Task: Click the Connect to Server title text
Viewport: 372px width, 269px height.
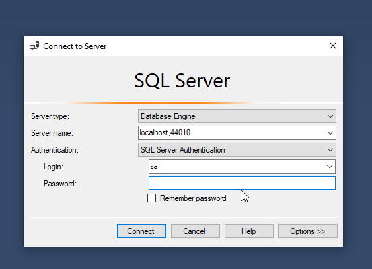Action: click(x=75, y=46)
